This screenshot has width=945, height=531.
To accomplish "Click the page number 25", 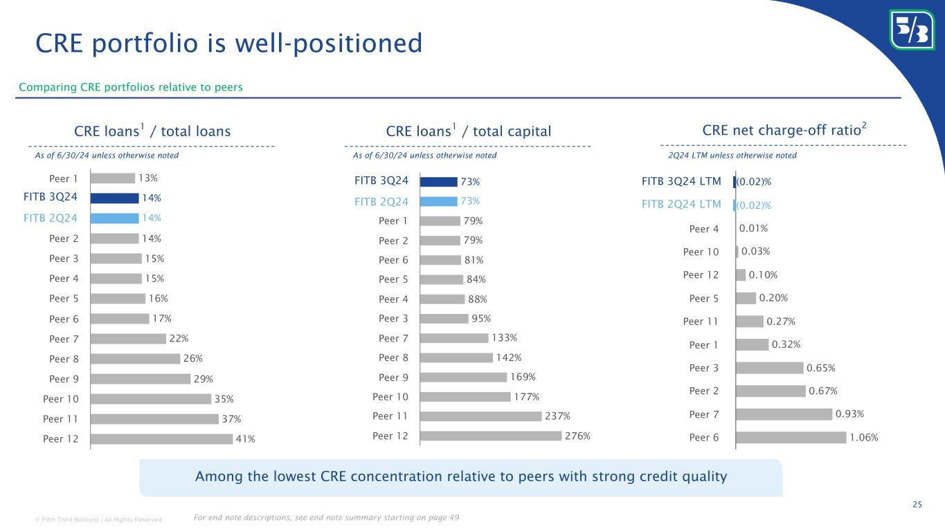I will [x=917, y=504].
